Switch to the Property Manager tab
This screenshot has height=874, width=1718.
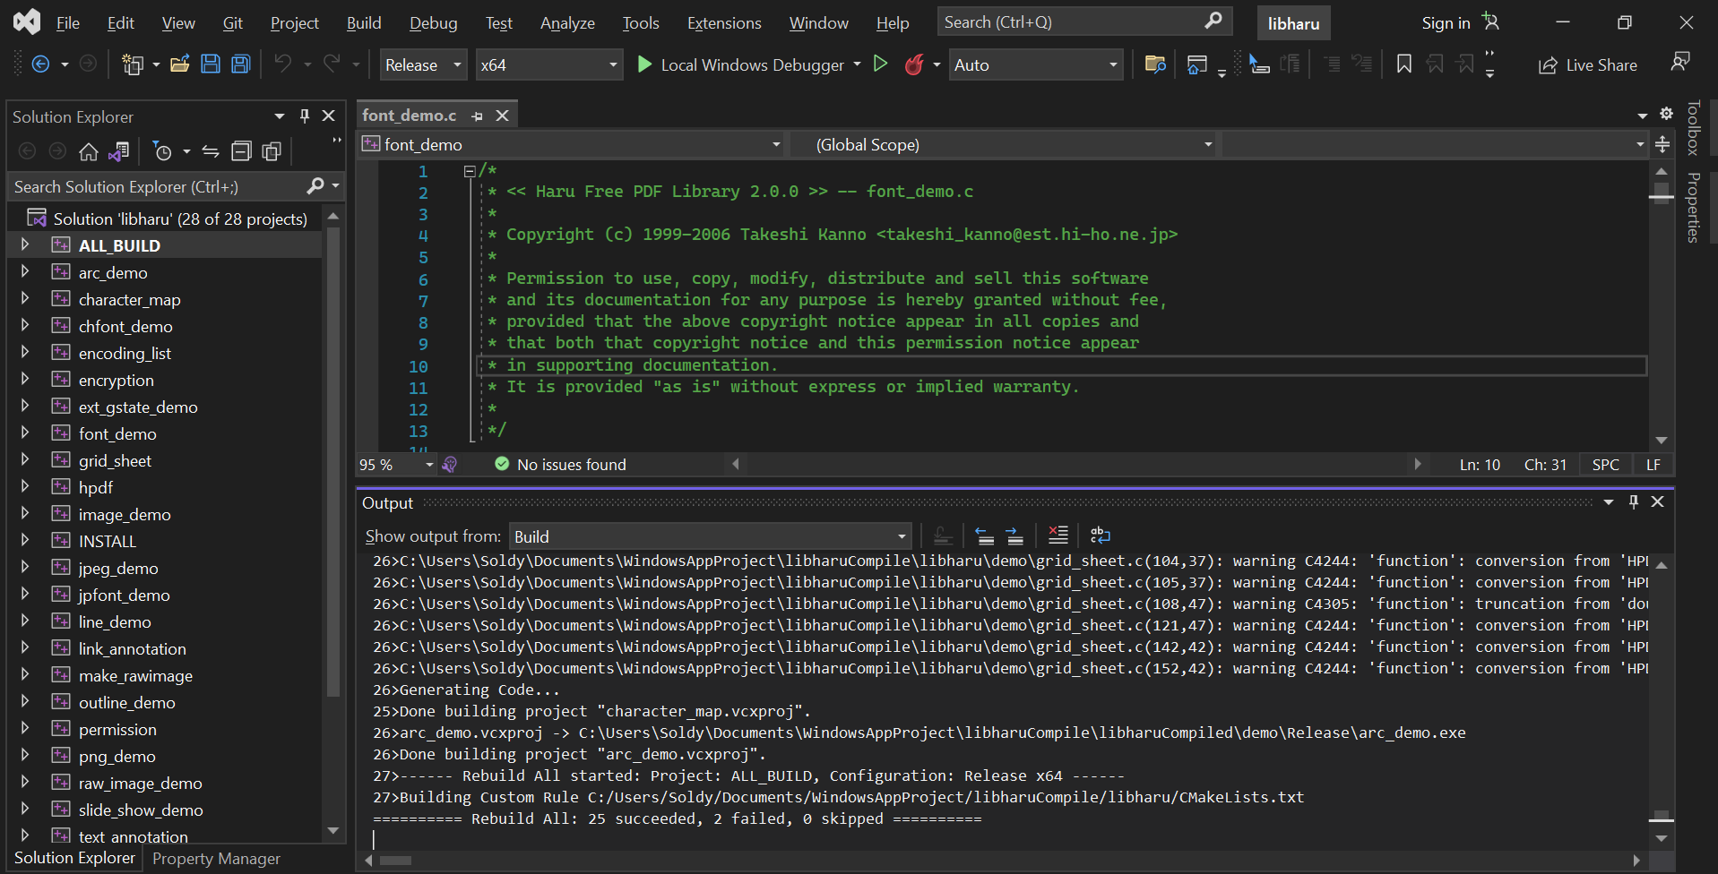(215, 858)
